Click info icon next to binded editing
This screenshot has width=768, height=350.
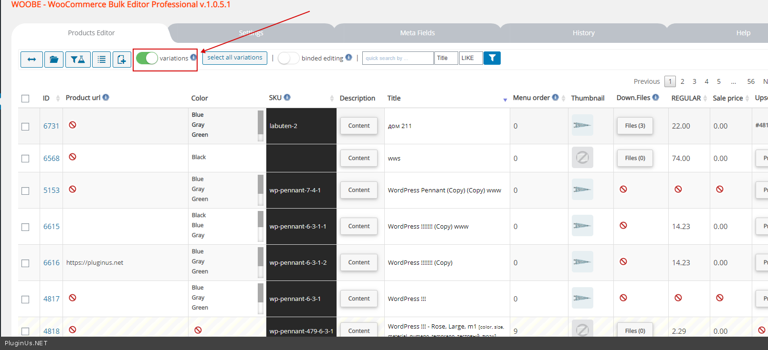[x=349, y=58]
